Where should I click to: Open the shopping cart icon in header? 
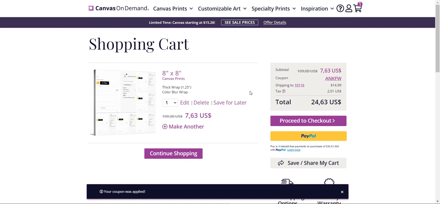[x=358, y=8]
